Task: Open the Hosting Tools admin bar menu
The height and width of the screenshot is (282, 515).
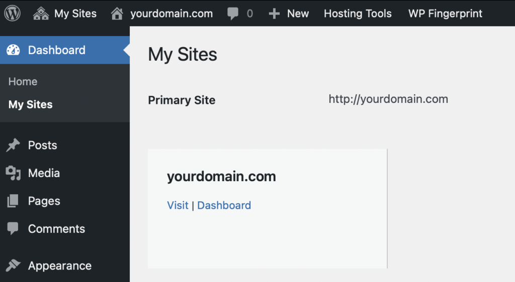Action: tap(358, 14)
